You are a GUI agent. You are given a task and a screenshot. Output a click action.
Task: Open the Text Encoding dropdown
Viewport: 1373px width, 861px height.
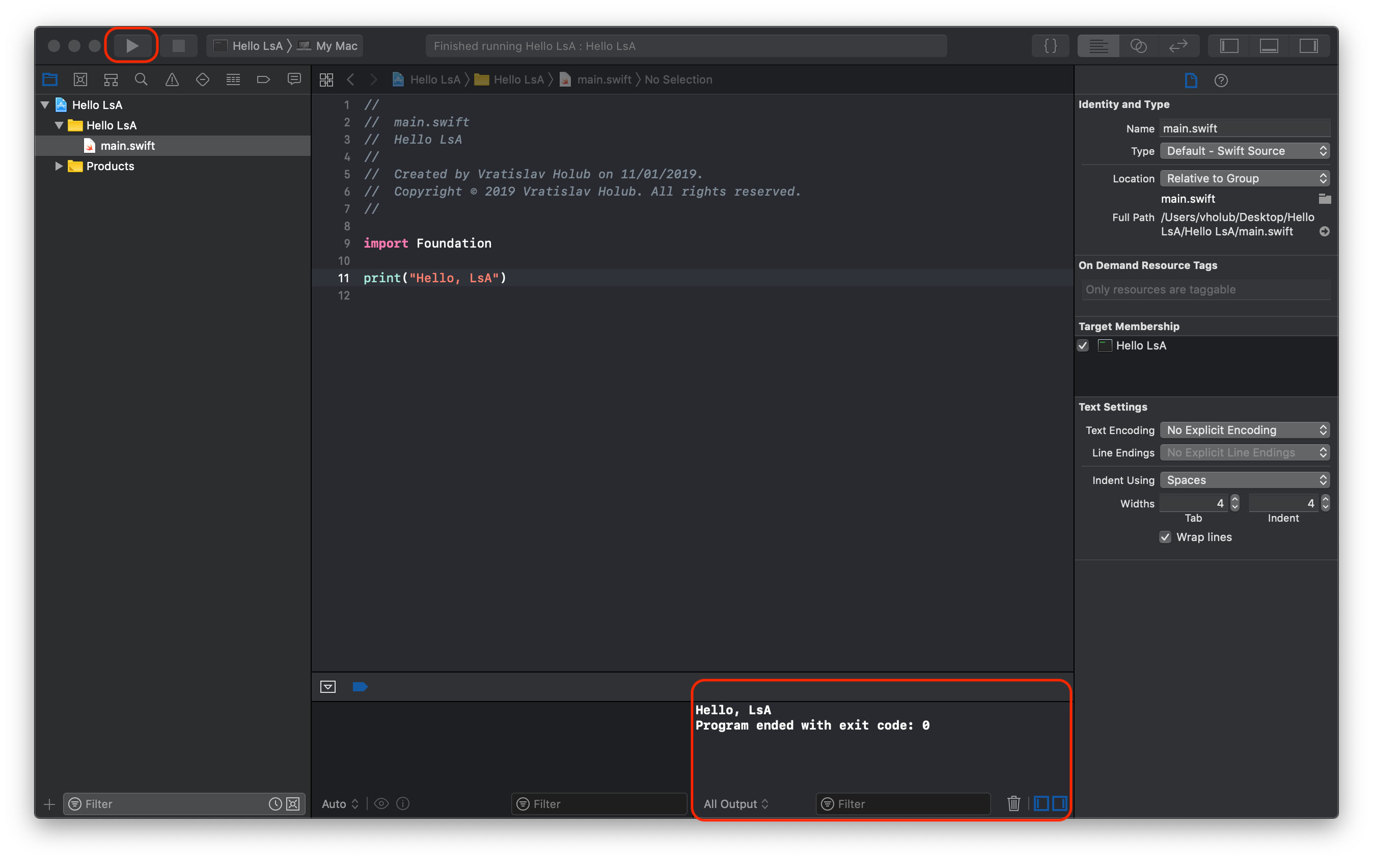coord(1245,430)
